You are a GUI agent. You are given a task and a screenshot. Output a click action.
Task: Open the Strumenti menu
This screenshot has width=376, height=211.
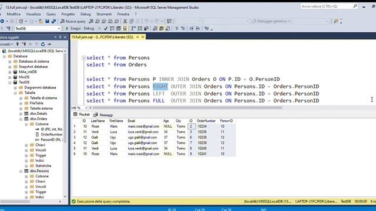pos(104,14)
